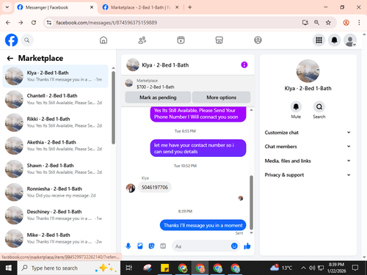The image size is (367, 275).
Task: Close the Messenger tab
Action: [92, 7]
